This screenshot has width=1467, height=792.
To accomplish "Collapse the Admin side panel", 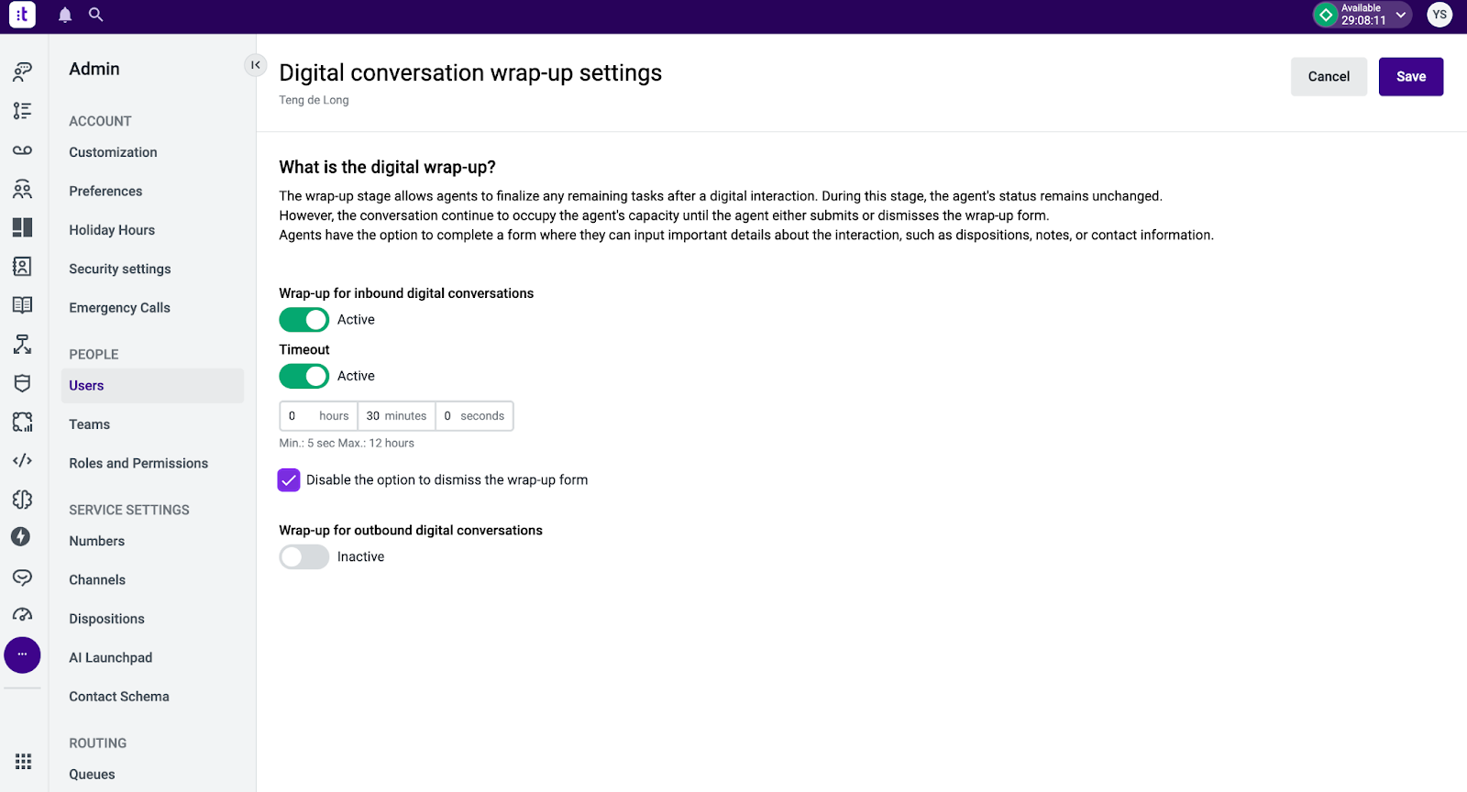I will click(x=256, y=65).
